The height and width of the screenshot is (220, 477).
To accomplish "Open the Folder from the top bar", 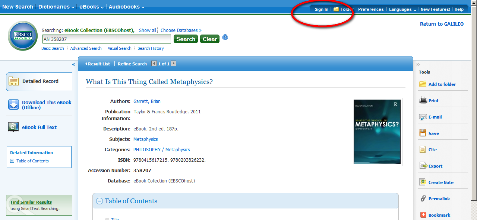I will coord(343,9).
